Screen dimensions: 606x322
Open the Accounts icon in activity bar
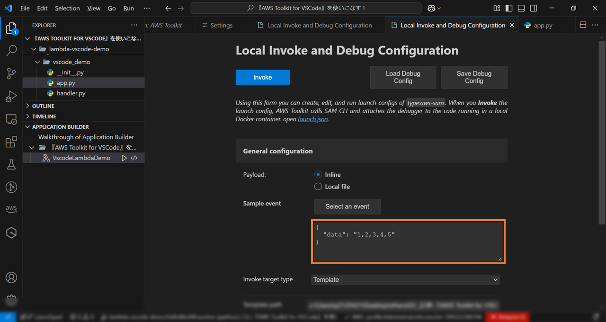pyautogui.click(x=11, y=277)
